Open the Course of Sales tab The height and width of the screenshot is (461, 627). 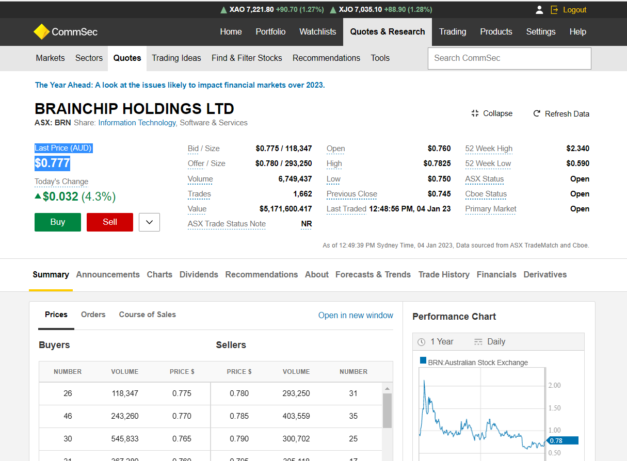(x=147, y=315)
